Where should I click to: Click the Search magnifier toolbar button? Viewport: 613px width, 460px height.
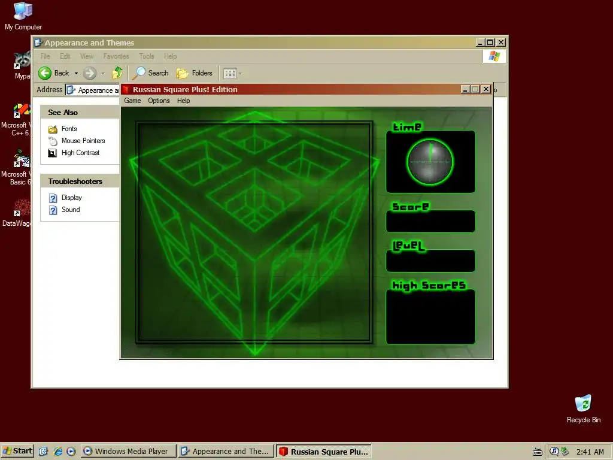[150, 72]
